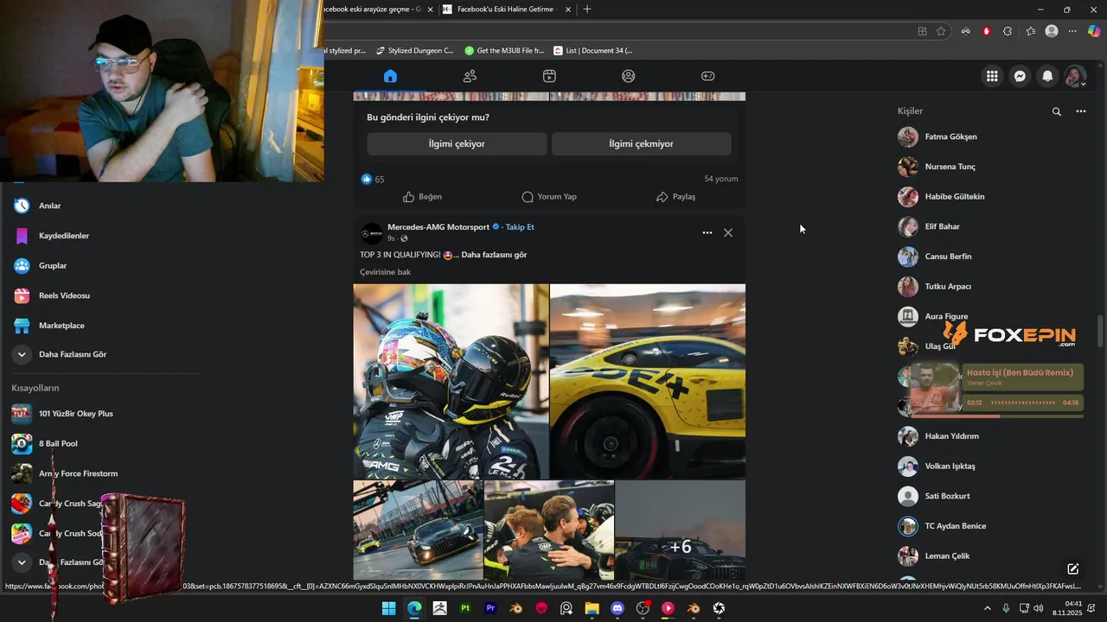The image size is (1107, 622).
Task: Click Çevirisine bak translation link
Action: [385, 272]
